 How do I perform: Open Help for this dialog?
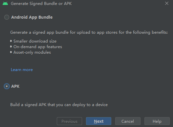click(x=157, y=121)
